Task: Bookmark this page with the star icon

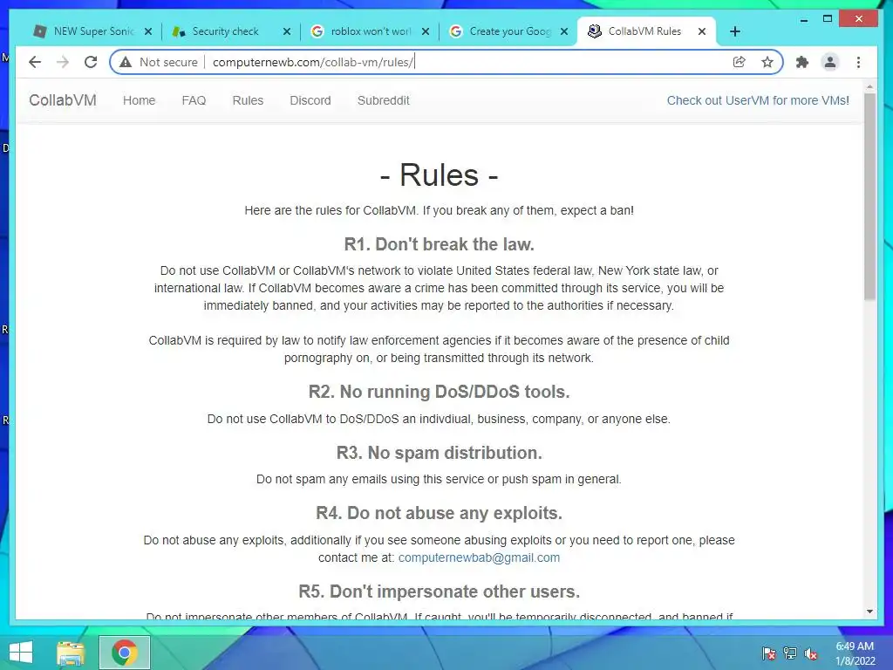Action: [767, 62]
